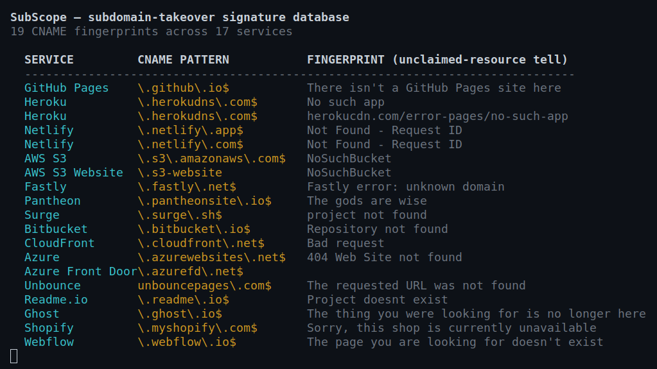
Task: Click the 'CNAME PATTERN' column header
Action: tap(183, 60)
